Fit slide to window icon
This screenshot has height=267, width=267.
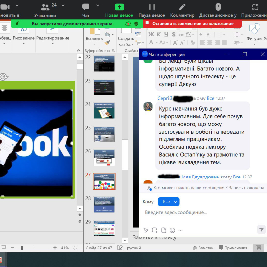point(75,248)
